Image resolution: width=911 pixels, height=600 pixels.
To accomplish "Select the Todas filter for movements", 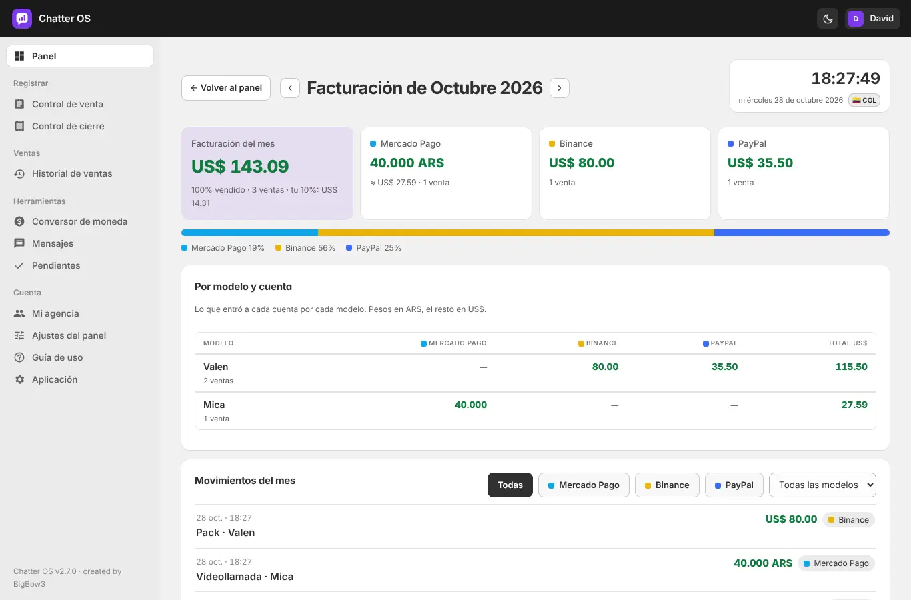I will [x=510, y=485].
